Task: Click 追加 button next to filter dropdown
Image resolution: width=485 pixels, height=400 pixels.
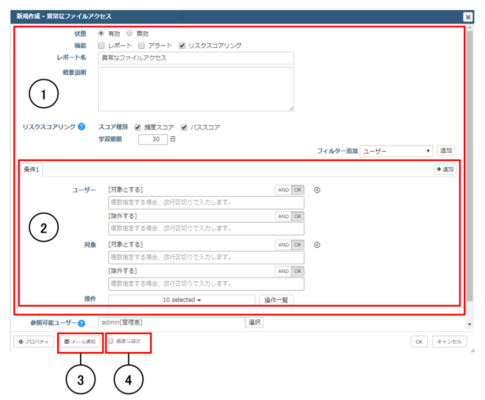Action: (x=446, y=151)
